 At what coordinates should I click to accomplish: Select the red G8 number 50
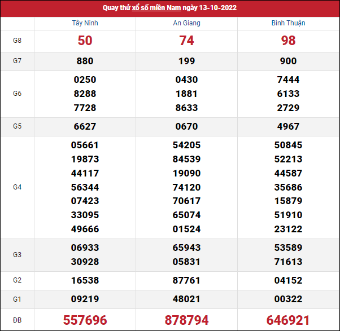(85, 41)
